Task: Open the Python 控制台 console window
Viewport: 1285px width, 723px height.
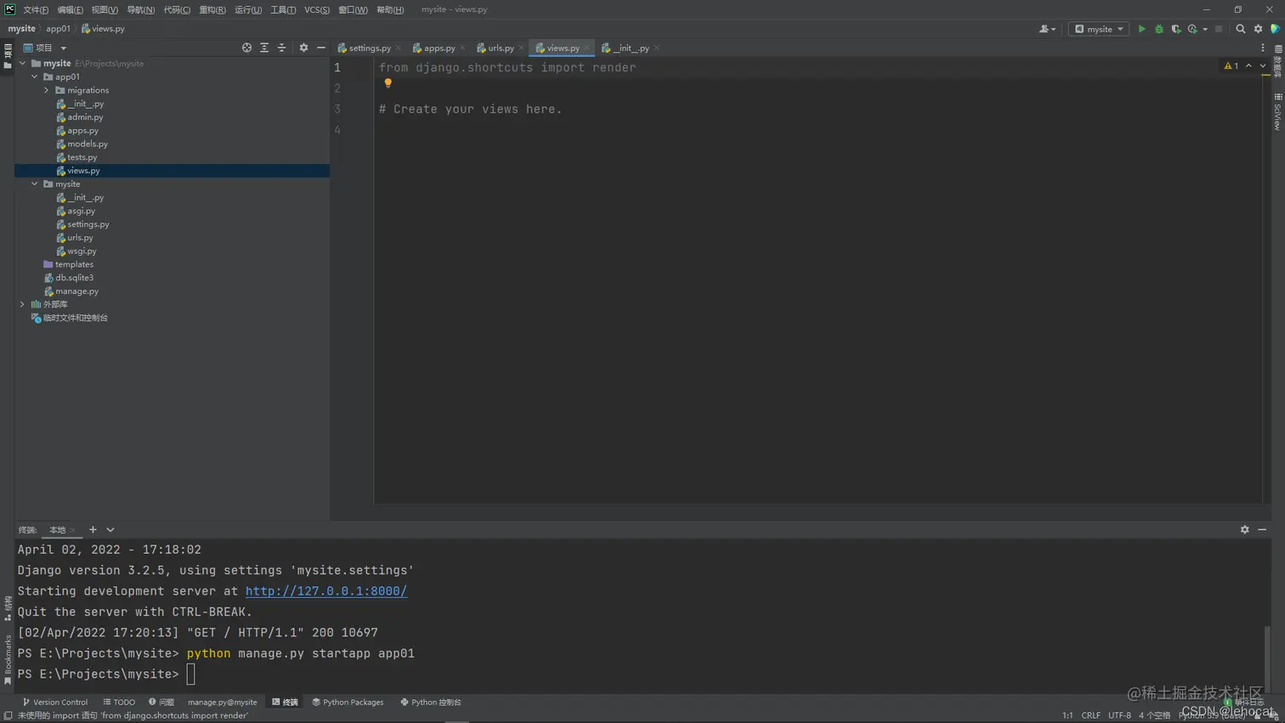Action: click(x=430, y=703)
